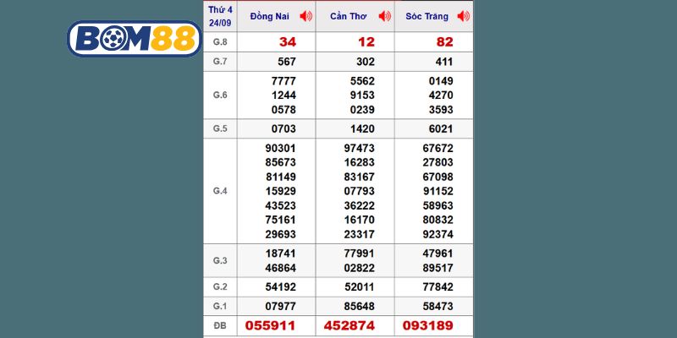Select the G.2 row label
Image resolution: width=677 pixels, height=338 pixels.
coord(220,286)
